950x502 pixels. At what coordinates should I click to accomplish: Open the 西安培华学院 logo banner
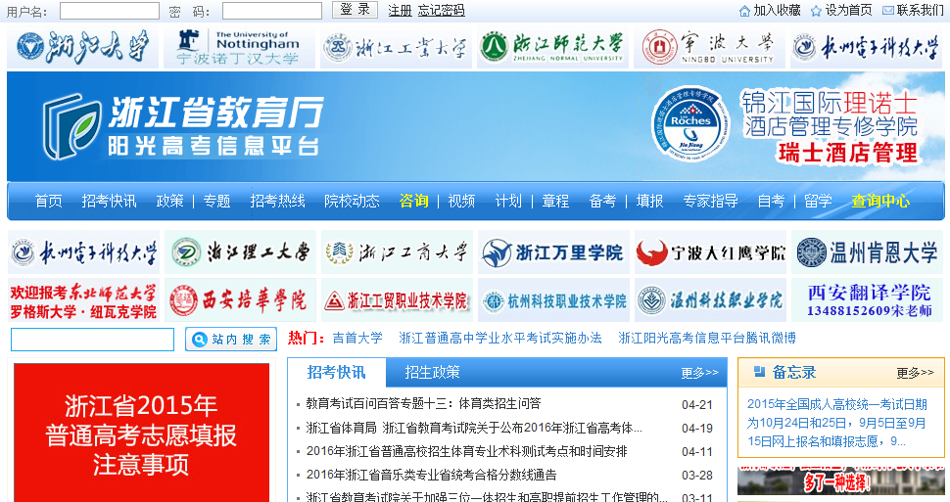[x=240, y=300]
